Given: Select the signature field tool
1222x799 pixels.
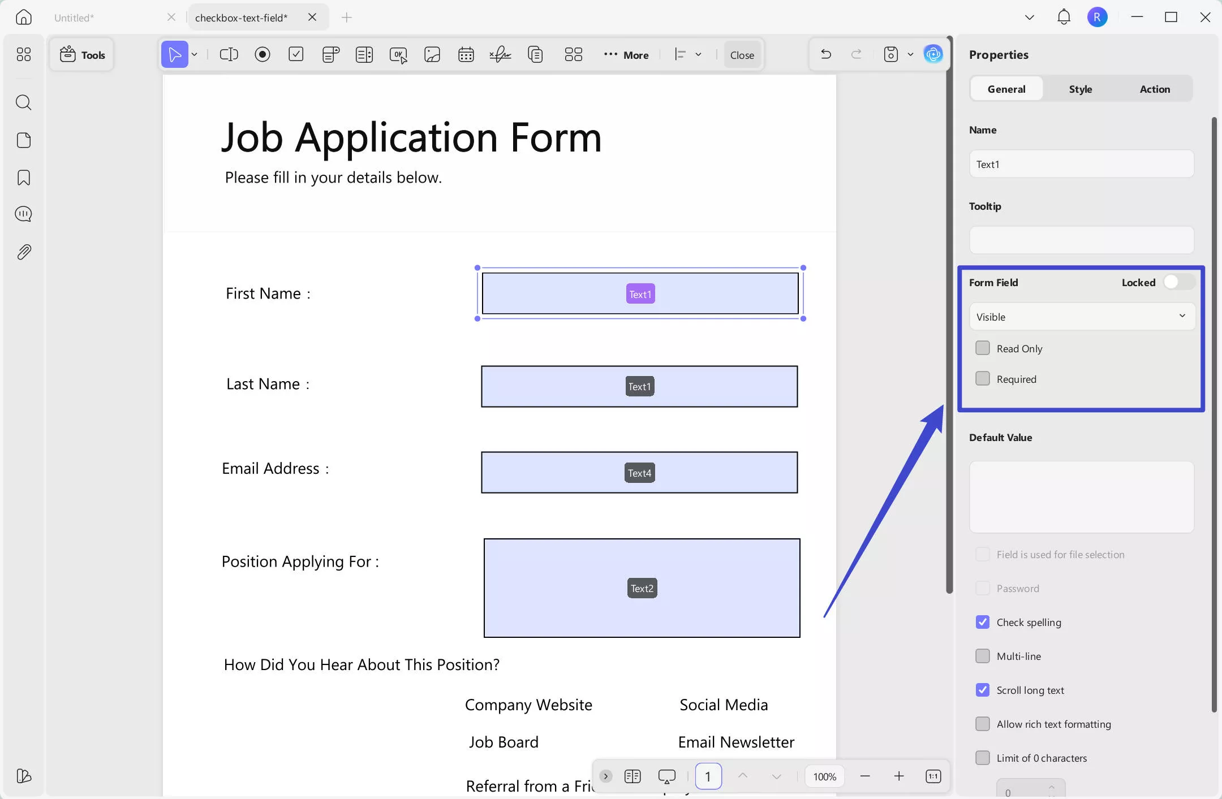Looking at the screenshot, I should (500, 55).
